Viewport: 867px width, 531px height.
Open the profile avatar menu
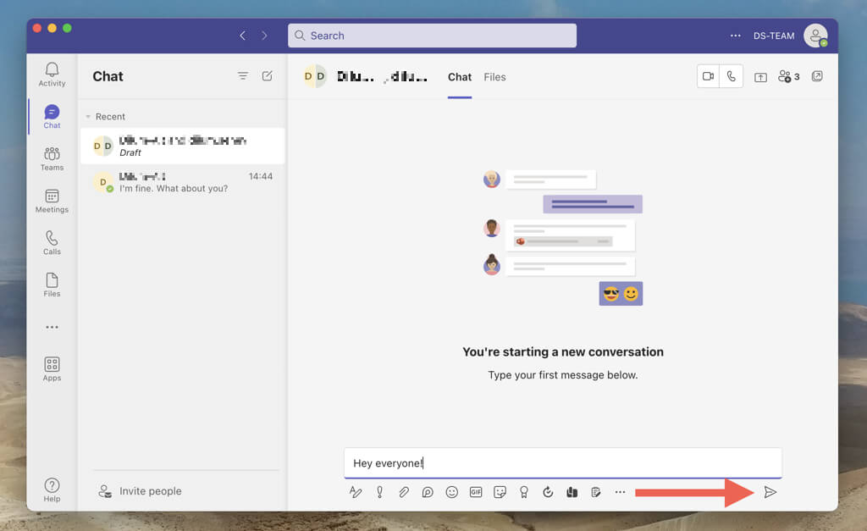click(x=815, y=36)
